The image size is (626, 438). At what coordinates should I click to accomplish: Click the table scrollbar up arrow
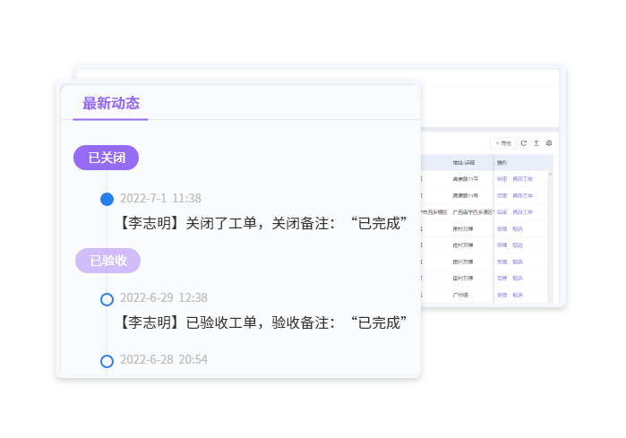(x=550, y=174)
